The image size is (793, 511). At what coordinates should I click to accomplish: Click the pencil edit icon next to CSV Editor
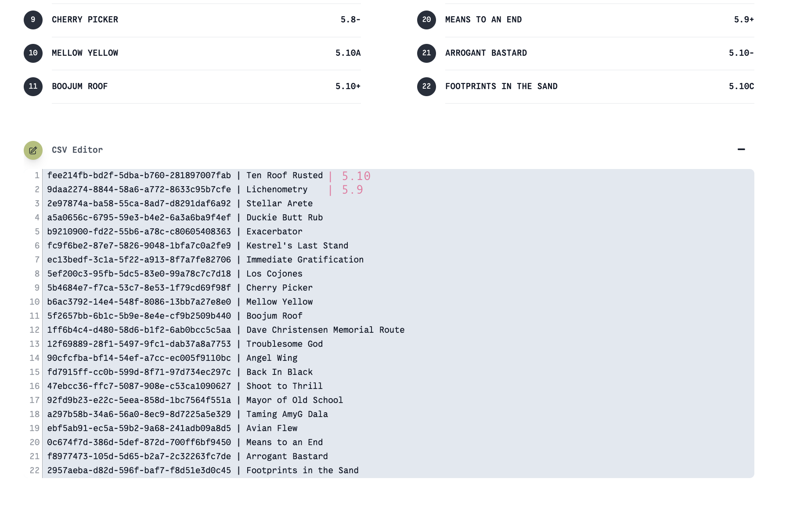click(32, 150)
